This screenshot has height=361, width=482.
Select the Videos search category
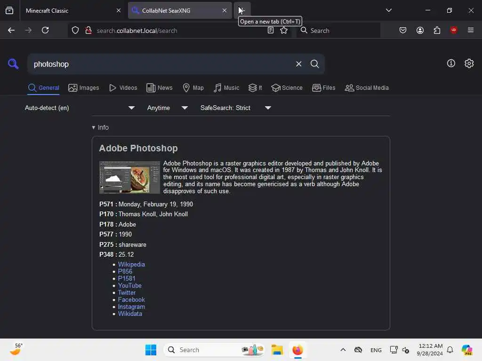coord(123,88)
